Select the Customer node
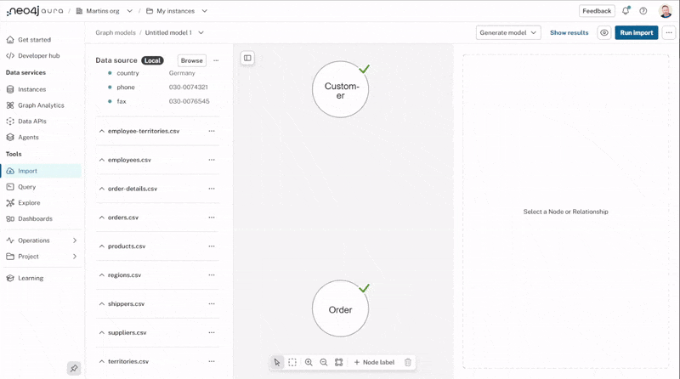 (x=341, y=89)
